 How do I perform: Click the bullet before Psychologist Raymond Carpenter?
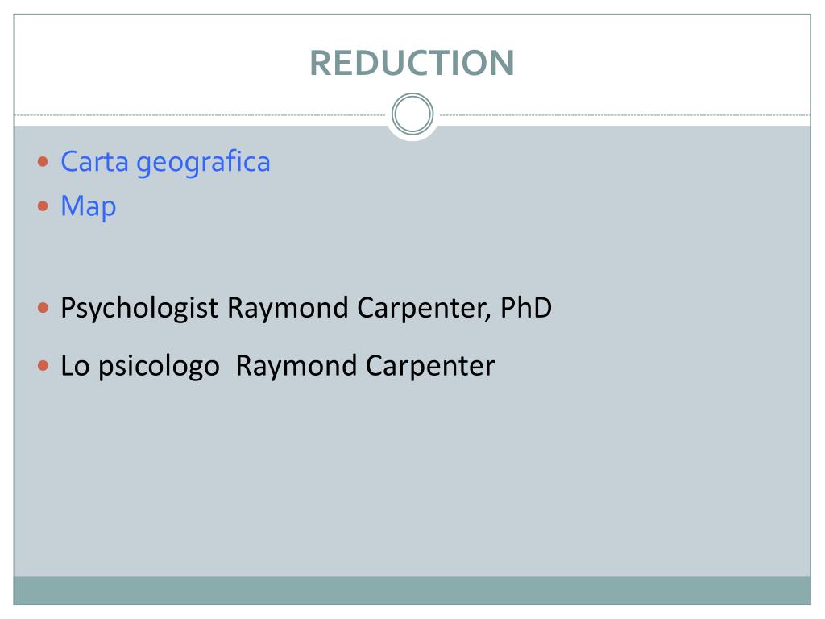pyautogui.click(x=44, y=307)
